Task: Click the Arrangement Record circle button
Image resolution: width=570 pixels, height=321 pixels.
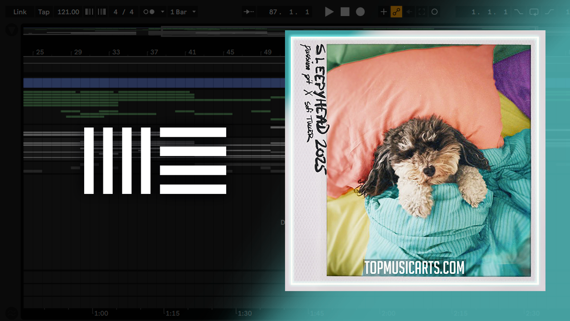Action: point(360,12)
